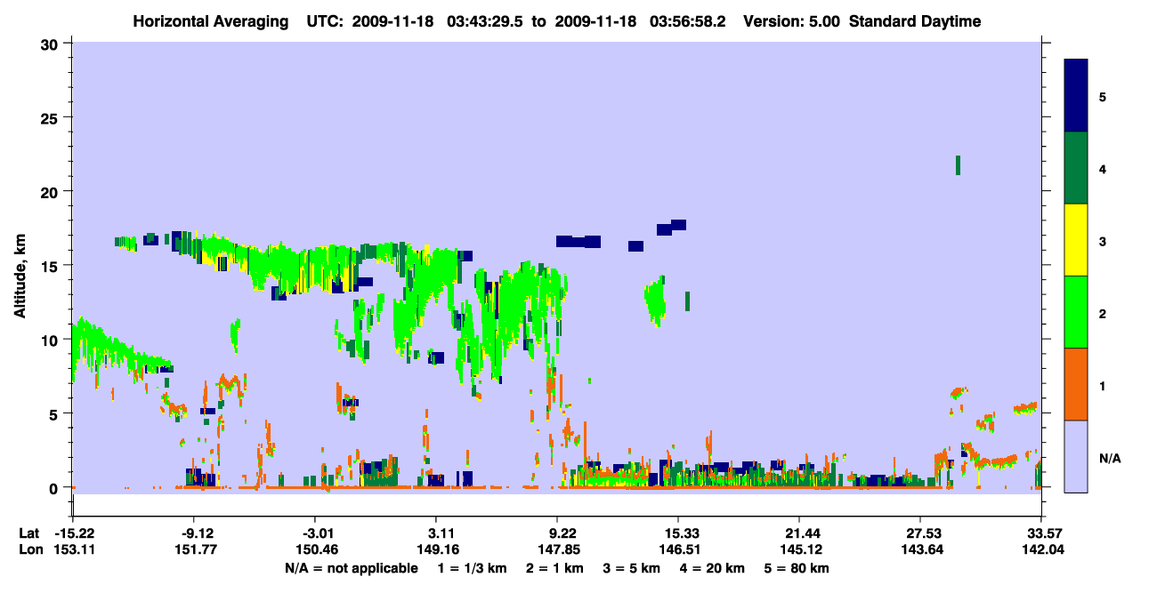Click the dark green level 4 color band
Viewport: 1157px width, 593px height.
pyautogui.click(x=1076, y=168)
